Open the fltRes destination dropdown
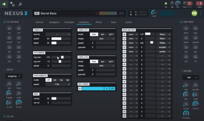This screenshot has height=121, width=204. coord(163,43)
